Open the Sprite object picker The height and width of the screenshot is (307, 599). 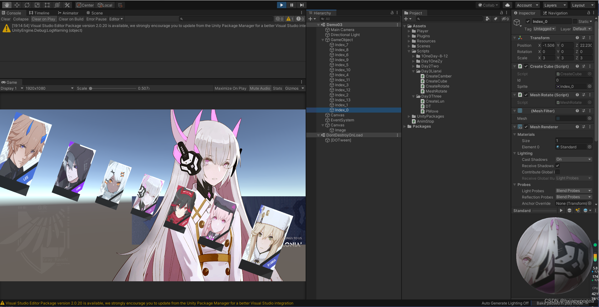tap(590, 86)
